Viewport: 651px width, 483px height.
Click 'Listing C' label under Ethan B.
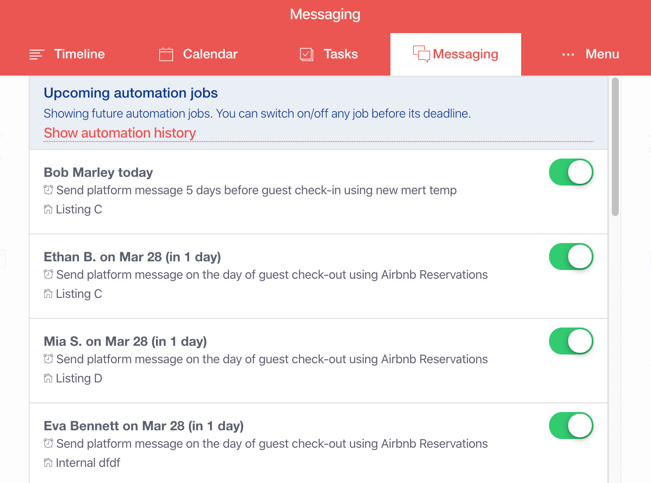(x=79, y=294)
